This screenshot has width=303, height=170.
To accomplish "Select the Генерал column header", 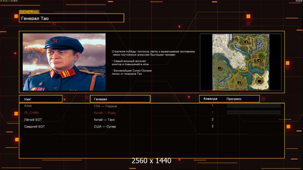I will (x=120, y=99).
